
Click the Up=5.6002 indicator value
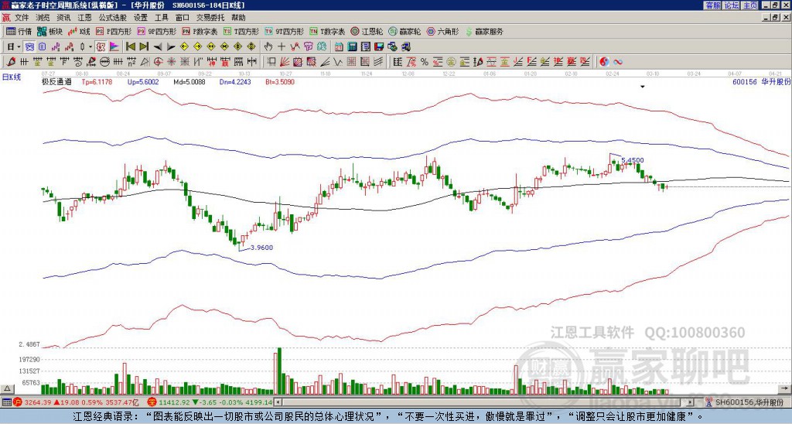click(143, 81)
